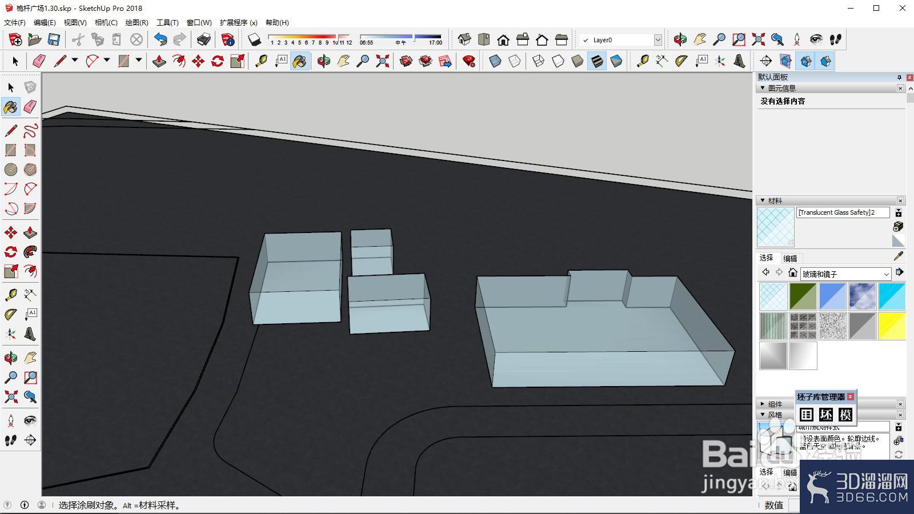Undo the last action
The image size is (914, 514).
pyautogui.click(x=161, y=39)
